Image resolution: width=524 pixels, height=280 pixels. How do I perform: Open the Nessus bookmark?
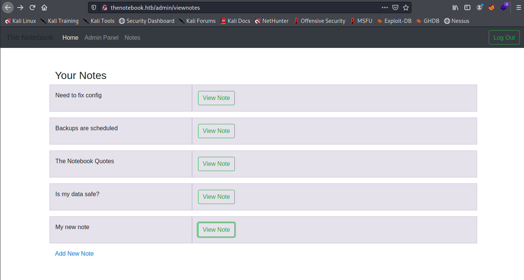pos(456,21)
